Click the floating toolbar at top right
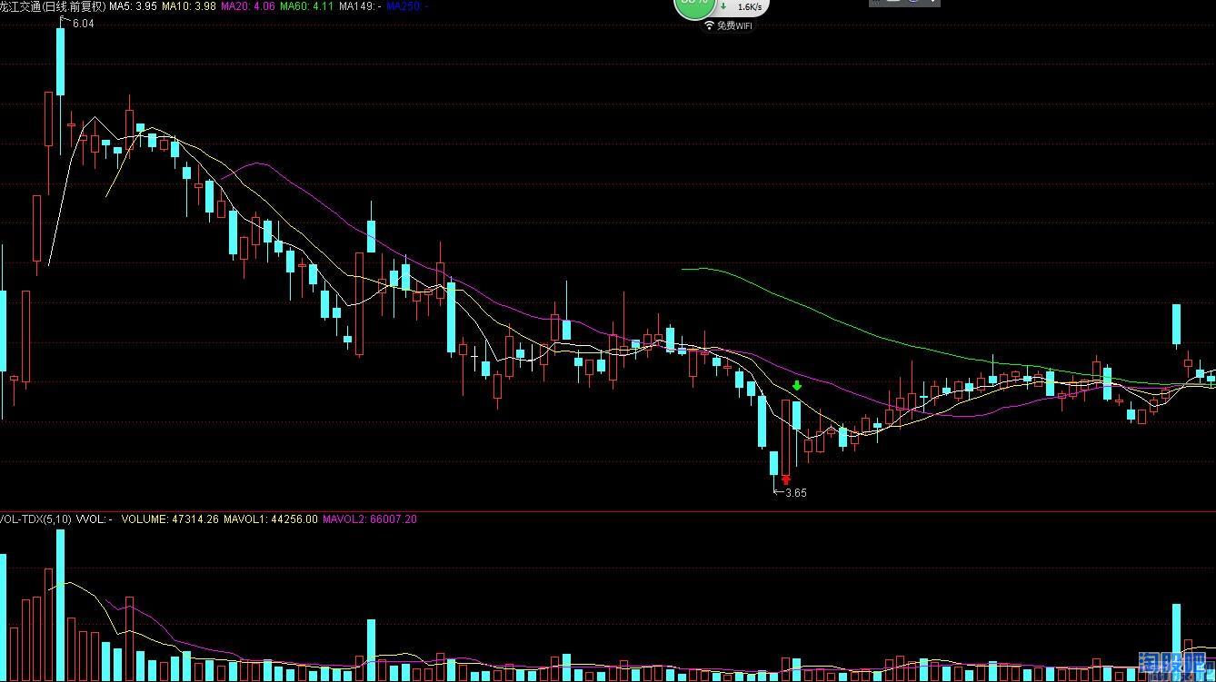The height and width of the screenshot is (682, 1216). coord(904,3)
